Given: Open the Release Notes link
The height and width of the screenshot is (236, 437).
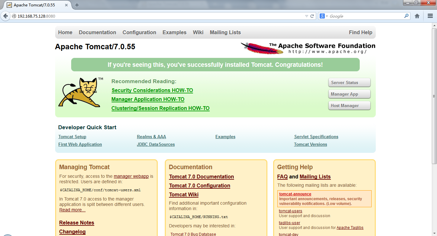Looking at the screenshot, I should tap(77, 223).
